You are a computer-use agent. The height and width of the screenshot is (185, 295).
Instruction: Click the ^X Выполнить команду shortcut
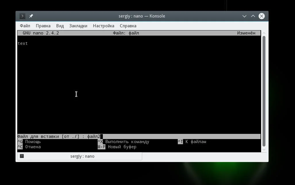click(124, 142)
